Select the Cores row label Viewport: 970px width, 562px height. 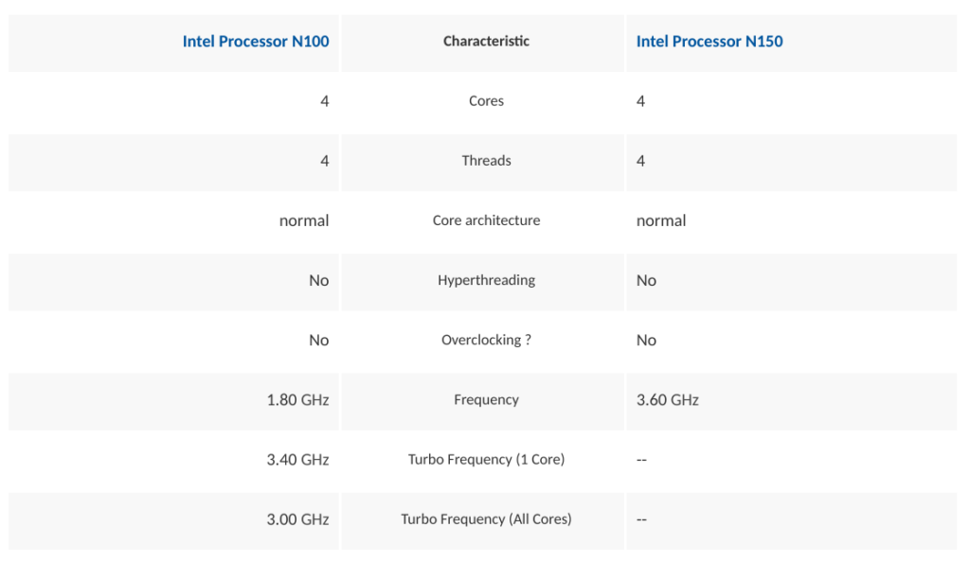click(x=486, y=101)
